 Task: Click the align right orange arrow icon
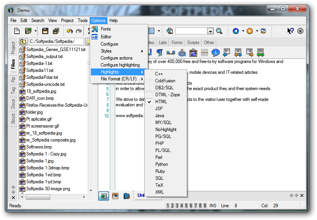click(x=250, y=53)
